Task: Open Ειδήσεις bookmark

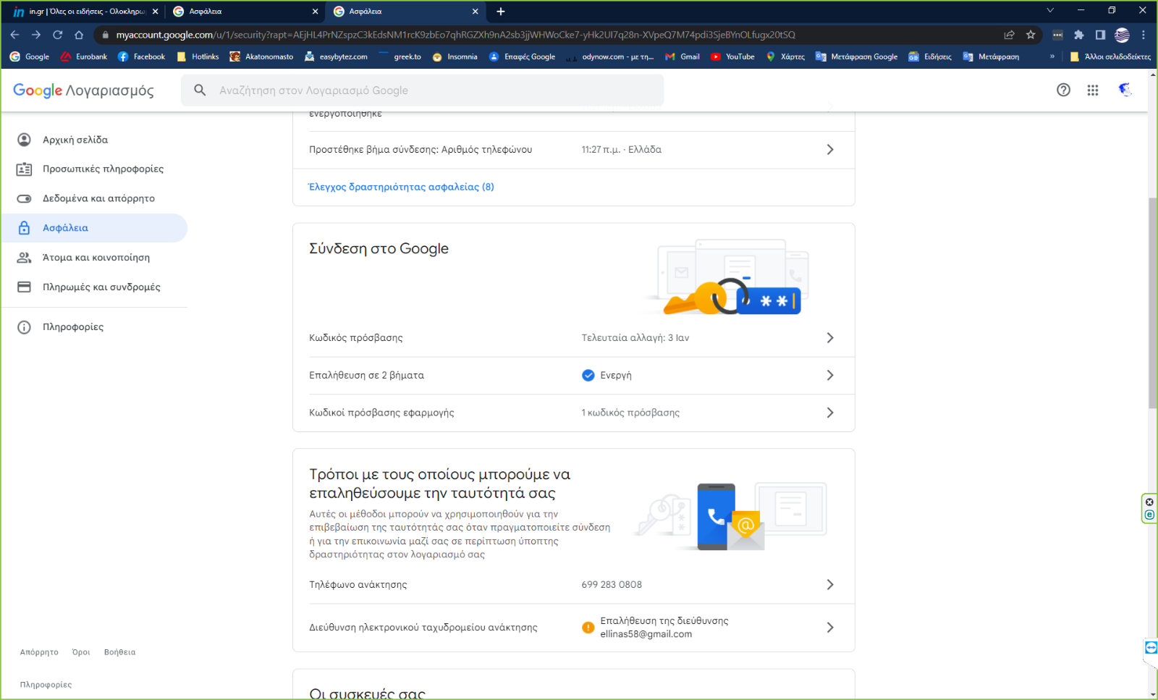Action: 930,56
